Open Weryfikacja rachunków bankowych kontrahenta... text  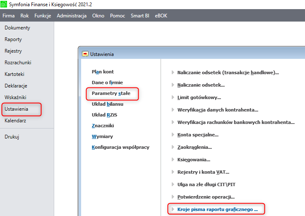point(236,122)
